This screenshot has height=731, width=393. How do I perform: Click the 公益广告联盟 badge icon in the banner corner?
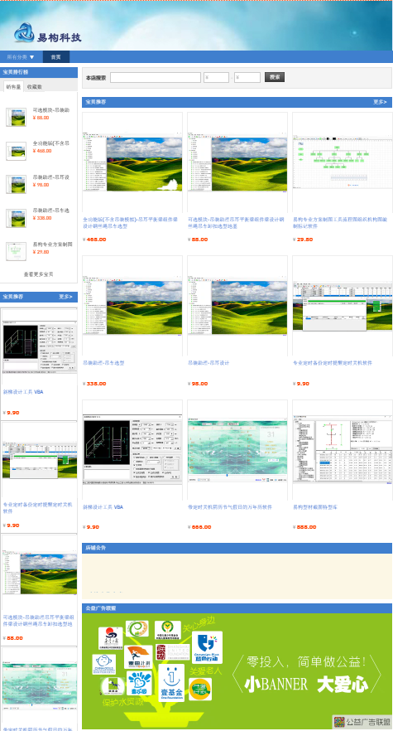tap(339, 721)
